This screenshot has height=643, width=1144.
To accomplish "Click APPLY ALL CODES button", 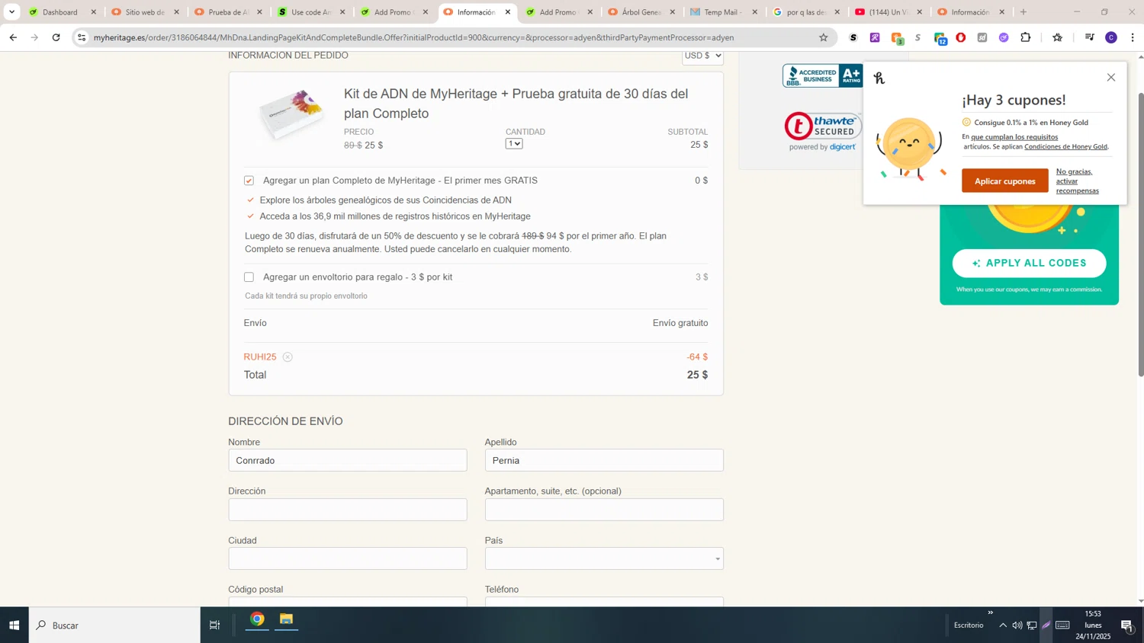I will (1029, 263).
